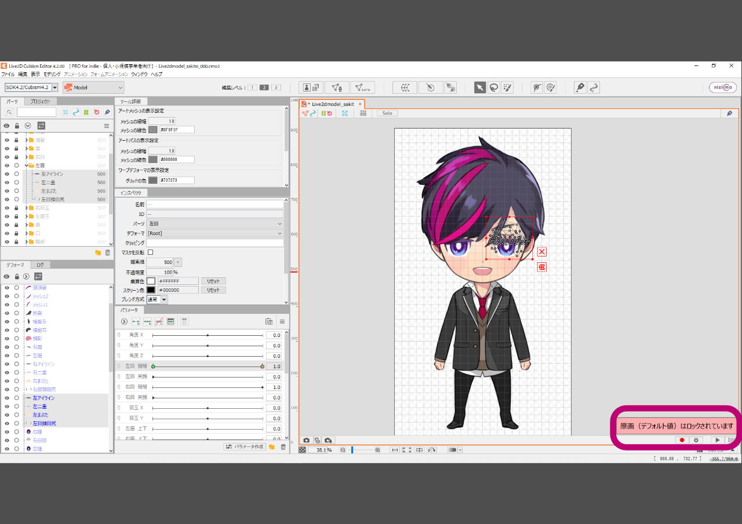The width and height of the screenshot is (742, 524).
Task: Expand the 口 folder in Parts tree
Action: (26, 233)
